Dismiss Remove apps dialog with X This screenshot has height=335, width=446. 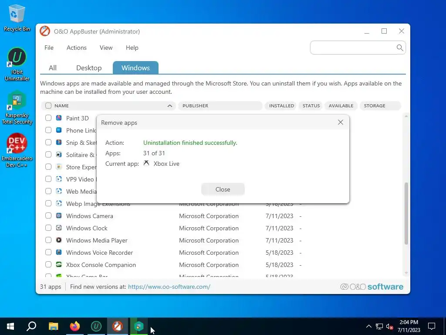(341, 122)
